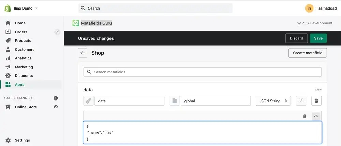Viewport: 341px width, 146px height.
Task: Click the magnifier icon in top search
Action: 83,8
